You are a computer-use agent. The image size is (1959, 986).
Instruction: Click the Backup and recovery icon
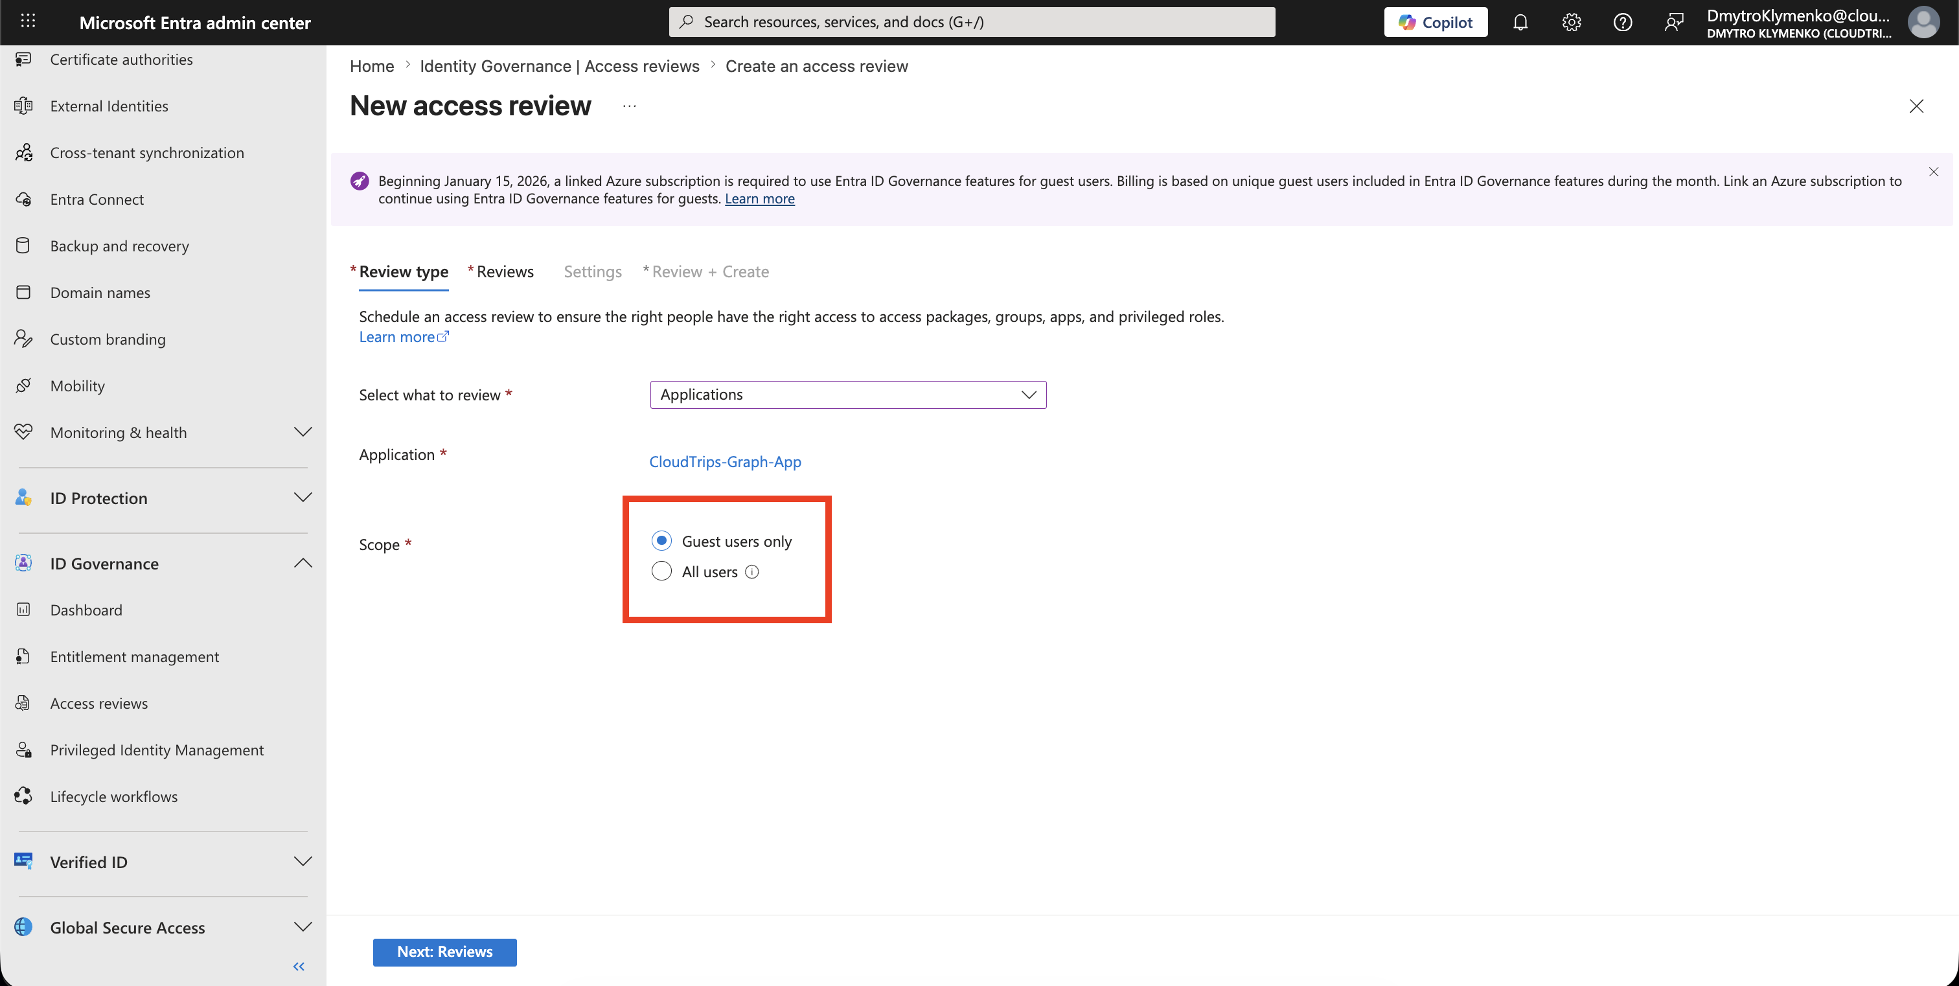coord(23,246)
